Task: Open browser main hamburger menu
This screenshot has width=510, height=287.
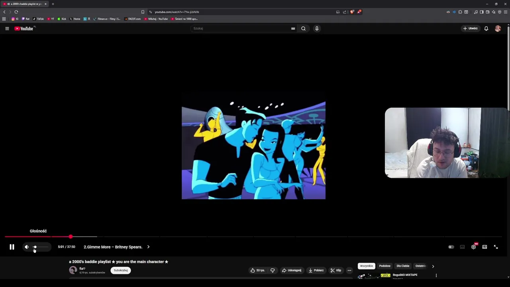Action: pyautogui.click(x=506, y=12)
